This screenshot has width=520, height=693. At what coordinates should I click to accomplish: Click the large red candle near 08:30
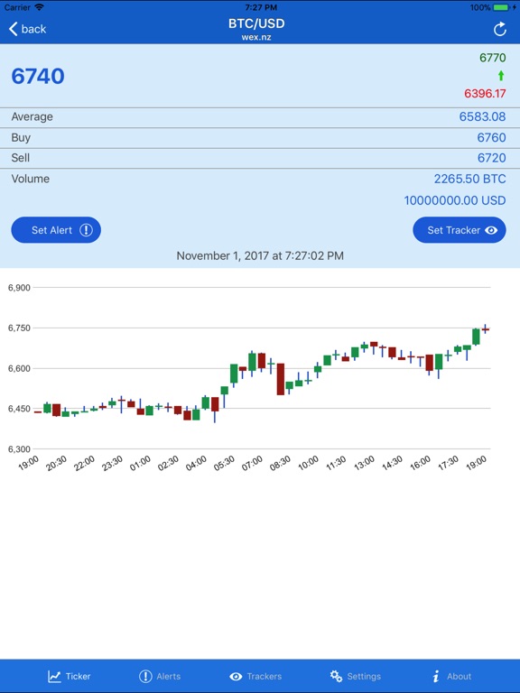281,379
